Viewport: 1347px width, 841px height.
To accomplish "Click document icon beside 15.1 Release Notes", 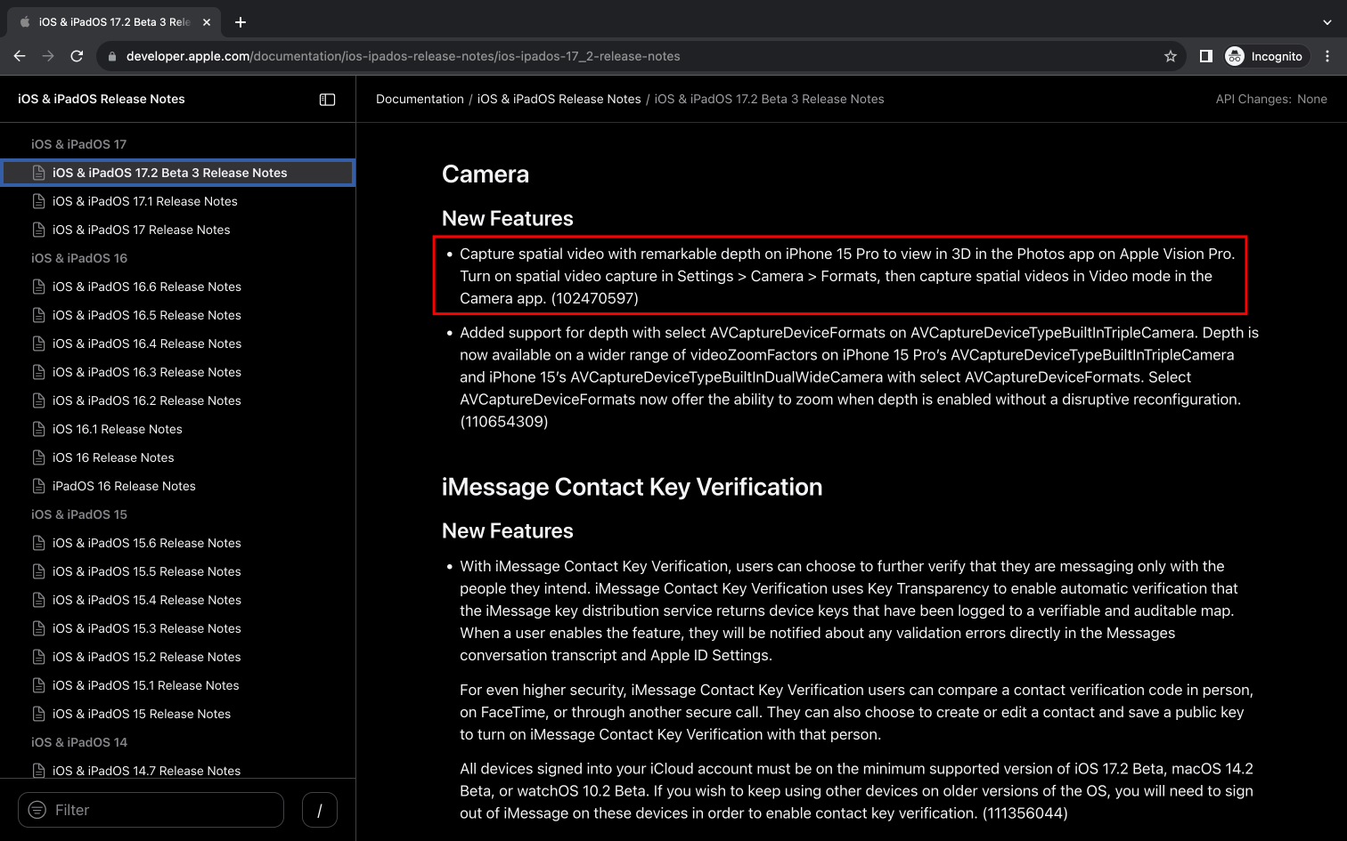I will pos(38,685).
